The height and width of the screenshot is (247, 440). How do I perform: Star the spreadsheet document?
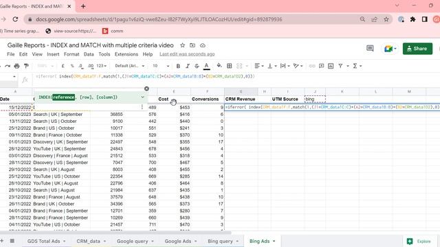(x=182, y=45)
